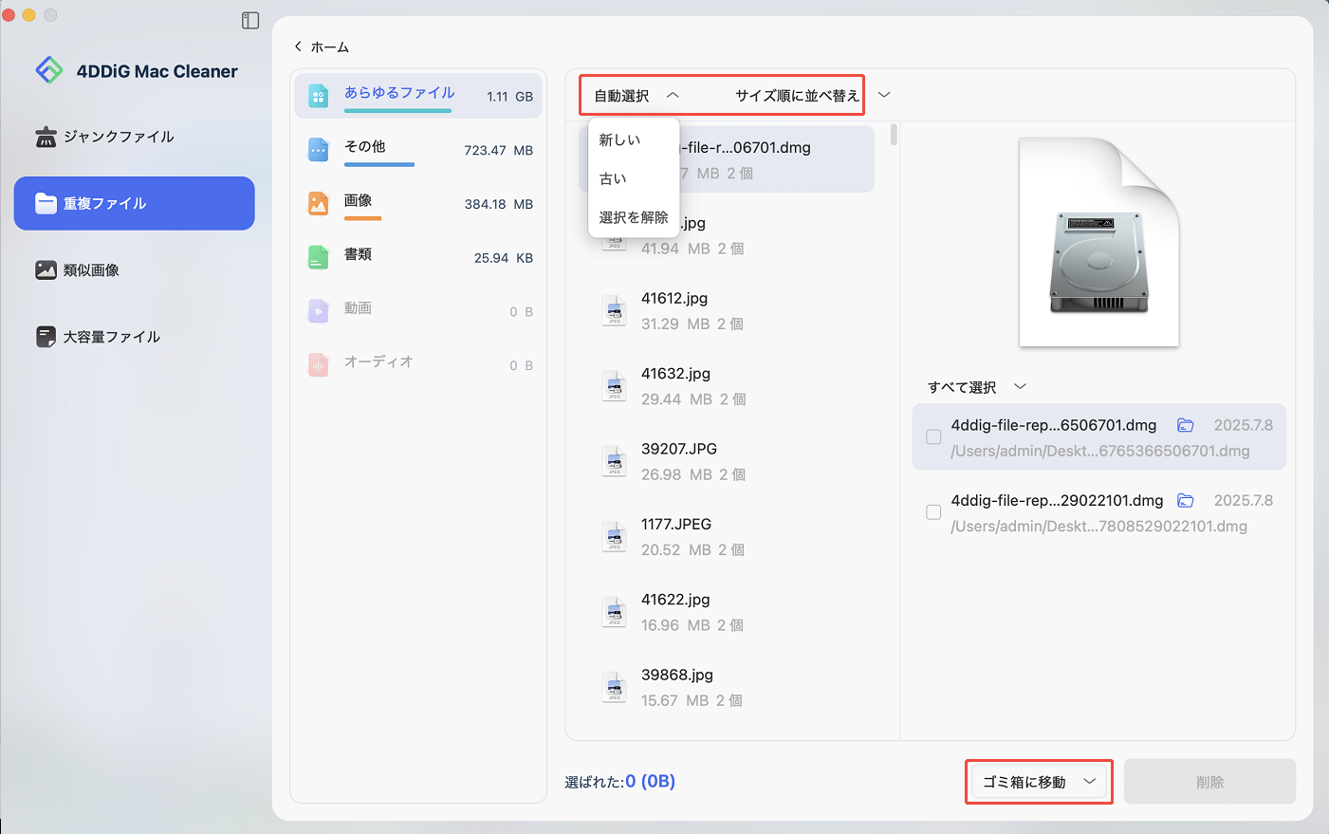The image size is (1329, 834).
Task: Check the box for 4ddig-file-rep...6506701.dmg
Action: coord(933,437)
